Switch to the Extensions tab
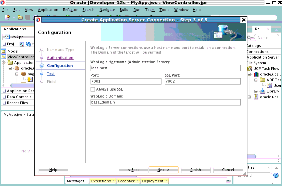This screenshot has height=186, width=282. 102,181
